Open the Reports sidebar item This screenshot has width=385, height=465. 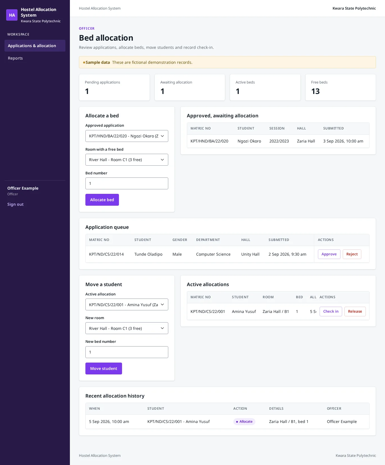click(x=35, y=58)
